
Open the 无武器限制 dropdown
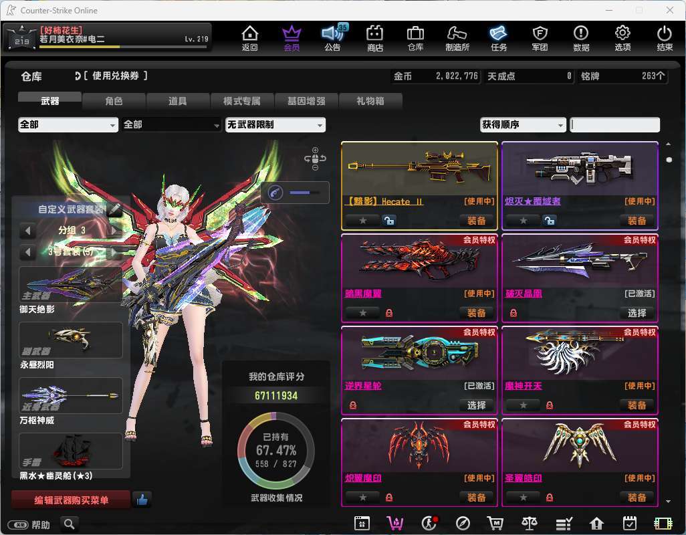point(275,124)
